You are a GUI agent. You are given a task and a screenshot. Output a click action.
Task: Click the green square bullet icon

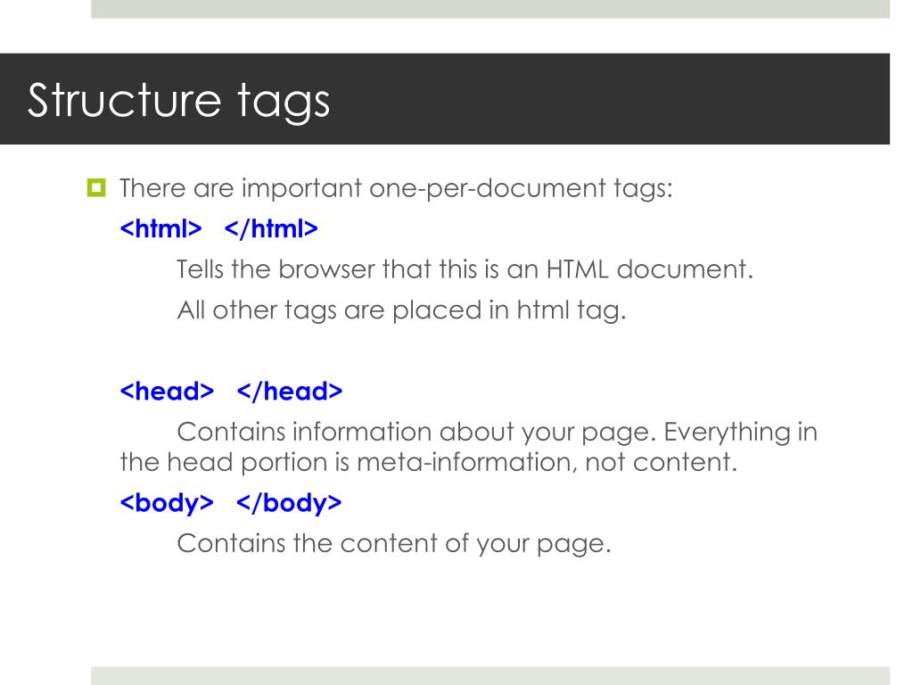[96, 187]
